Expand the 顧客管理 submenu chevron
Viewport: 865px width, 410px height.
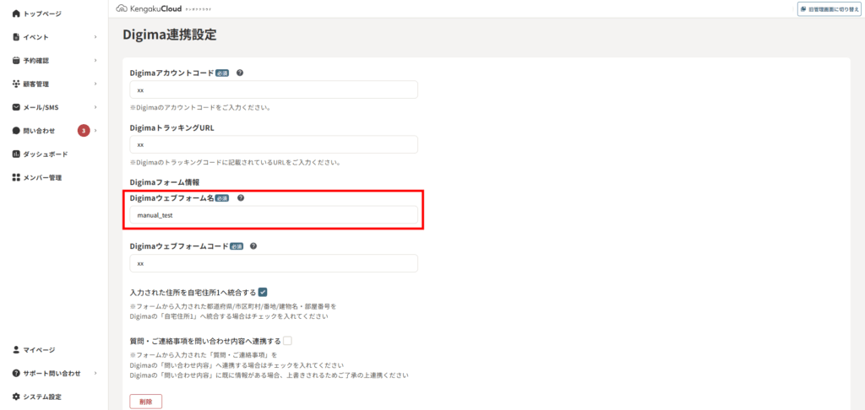95,84
